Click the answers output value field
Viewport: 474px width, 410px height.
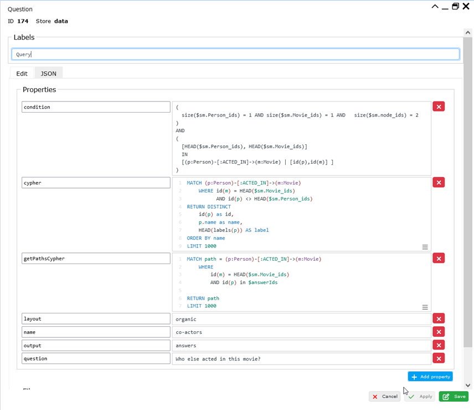pyautogui.click(x=301, y=346)
